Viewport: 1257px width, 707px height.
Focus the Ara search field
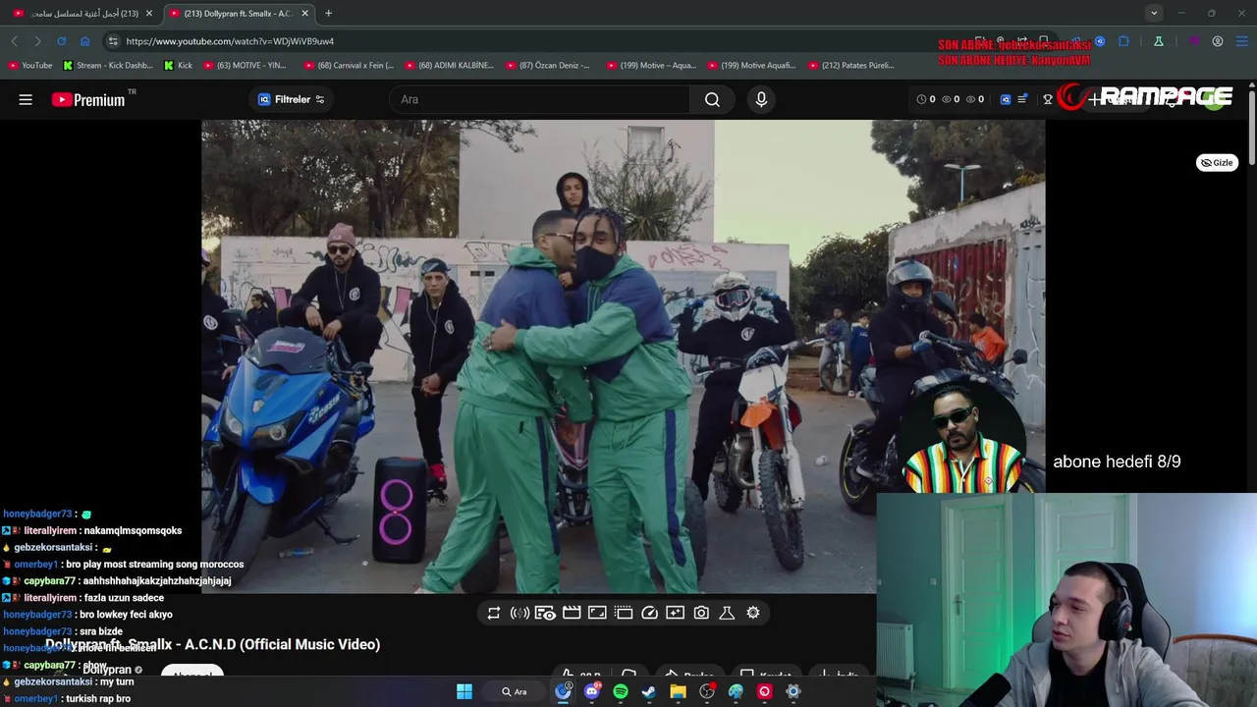[540, 99]
